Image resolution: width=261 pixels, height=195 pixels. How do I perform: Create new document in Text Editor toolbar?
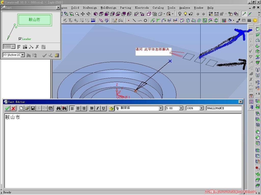pos(21,108)
